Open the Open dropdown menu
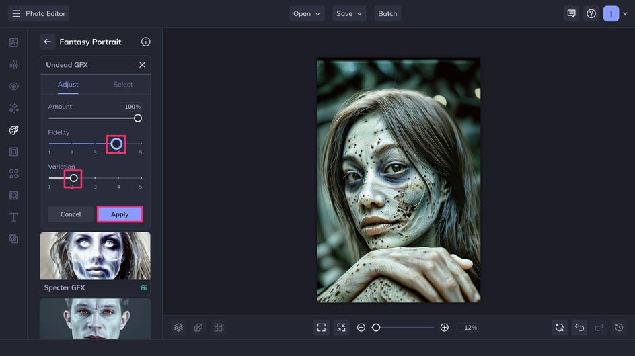This screenshot has width=635, height=356. tap(307, 13)
